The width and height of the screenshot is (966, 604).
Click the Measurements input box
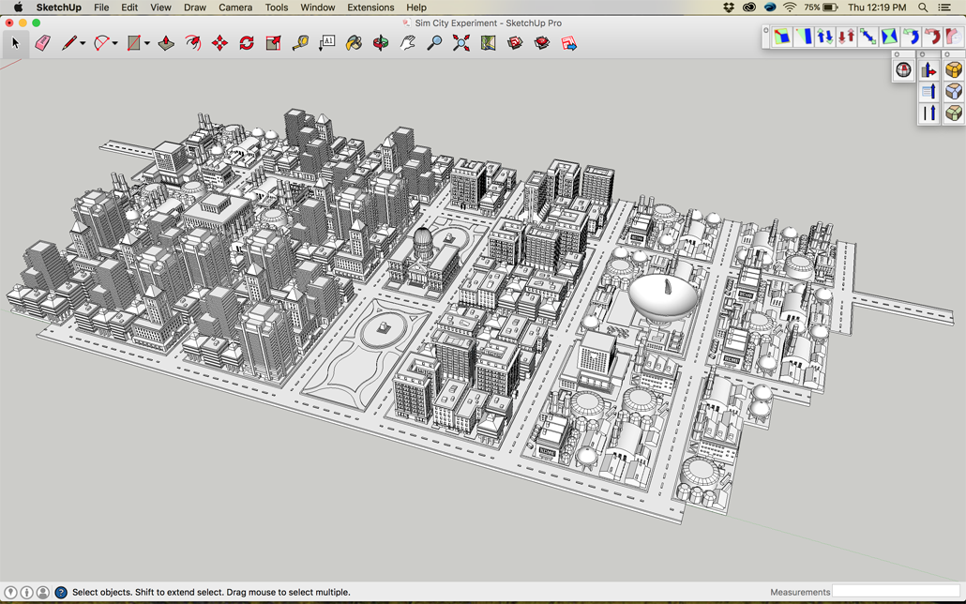click(x=896, y=592)
